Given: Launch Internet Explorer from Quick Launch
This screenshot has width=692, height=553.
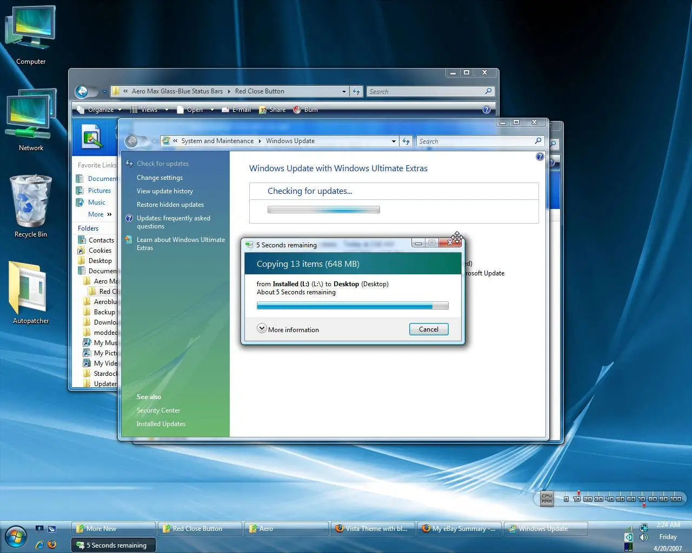Looking at the screenshot, I should coord(39,544).
